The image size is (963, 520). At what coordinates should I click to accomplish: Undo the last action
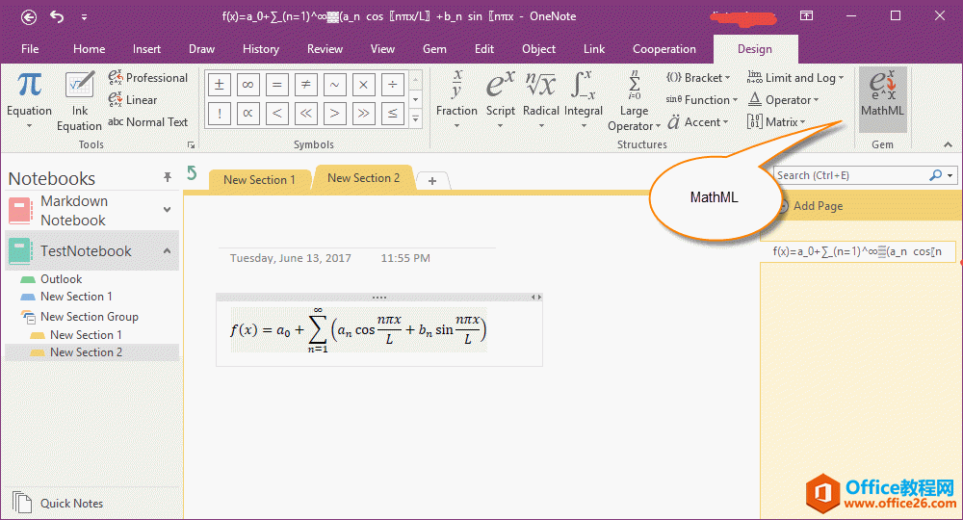57,16
